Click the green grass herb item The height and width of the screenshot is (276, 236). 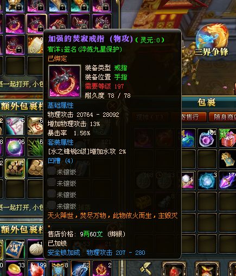(x=35, y=147)
